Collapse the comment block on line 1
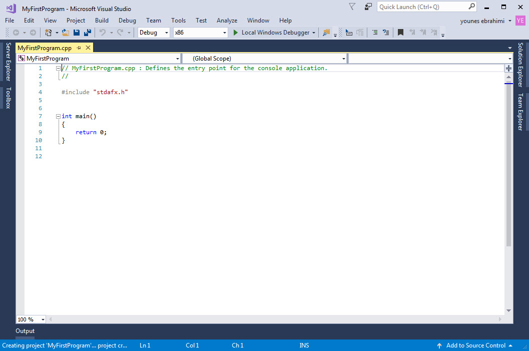Image resolution: width=529 pixels, height=351 pixels. point(58,68)
